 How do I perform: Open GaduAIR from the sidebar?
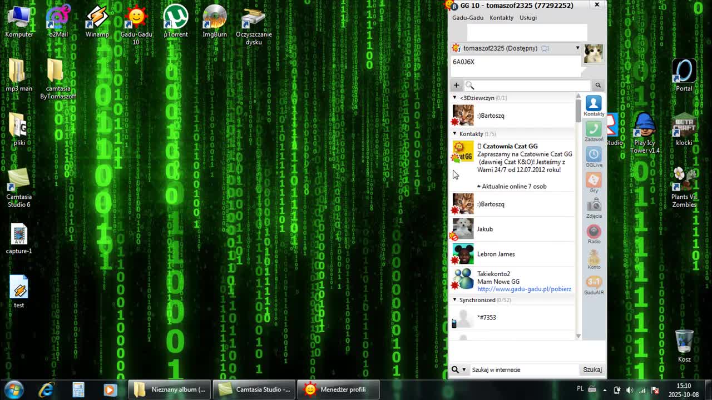[594, 283]
